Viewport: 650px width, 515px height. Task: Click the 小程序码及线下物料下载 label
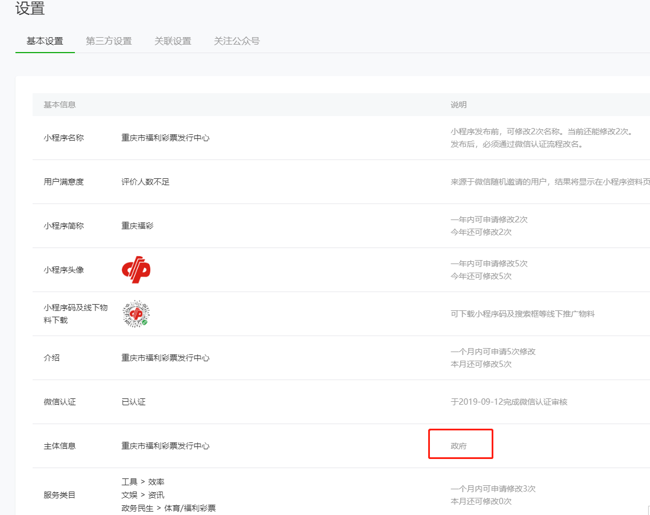click(x=75, y=314)
